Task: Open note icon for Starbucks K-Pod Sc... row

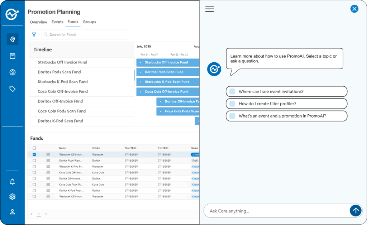Action: point(48,167)
